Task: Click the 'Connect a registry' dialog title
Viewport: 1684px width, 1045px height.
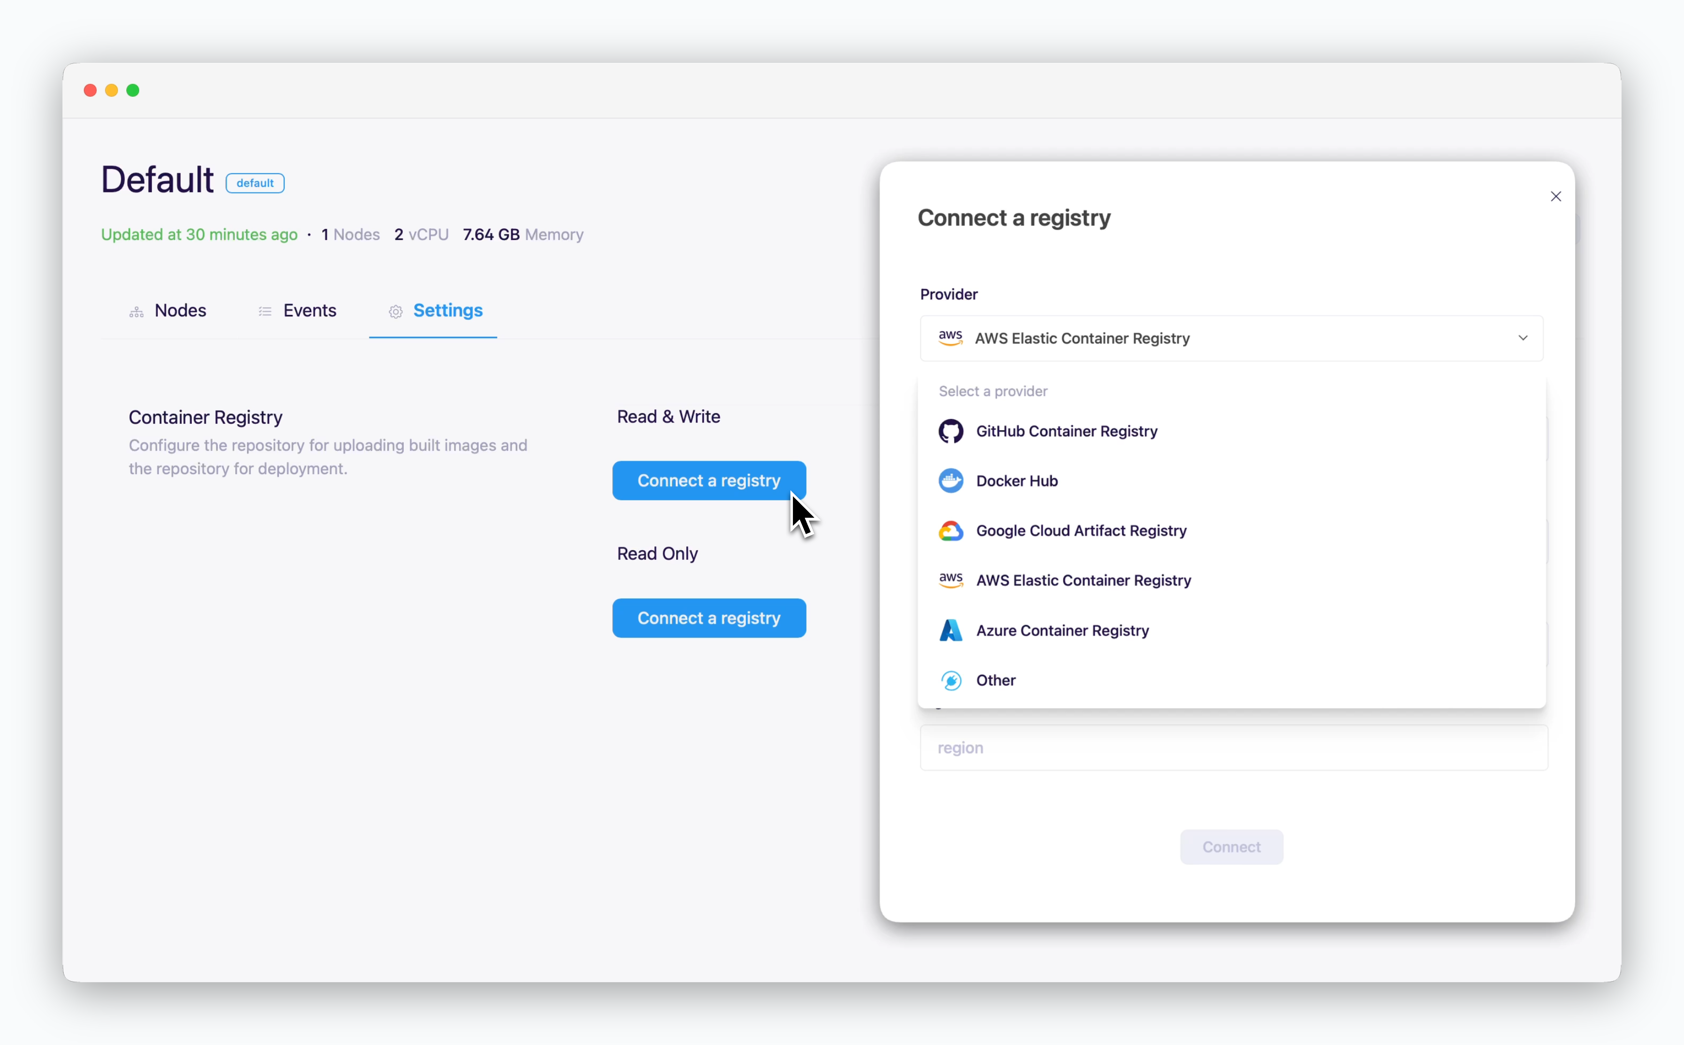Action: (1014, 218)
